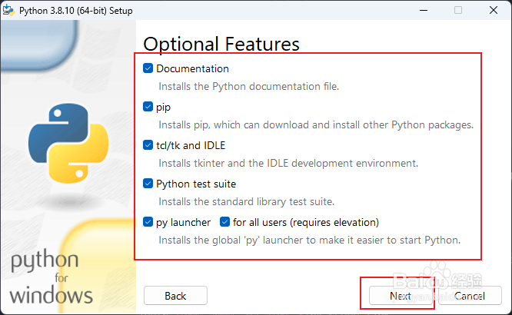Cancel the Python installation
Screen dimensions: 512x315
(x=468, y=296)
